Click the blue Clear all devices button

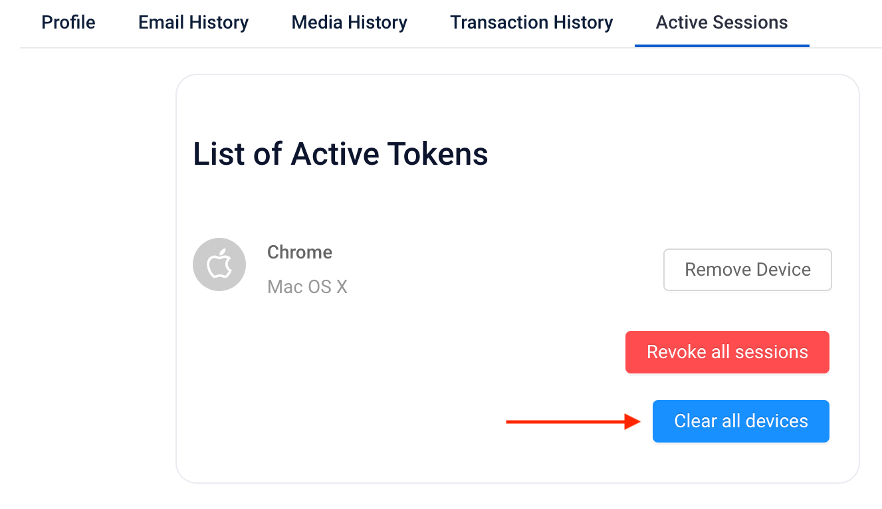tap(741, 421)
